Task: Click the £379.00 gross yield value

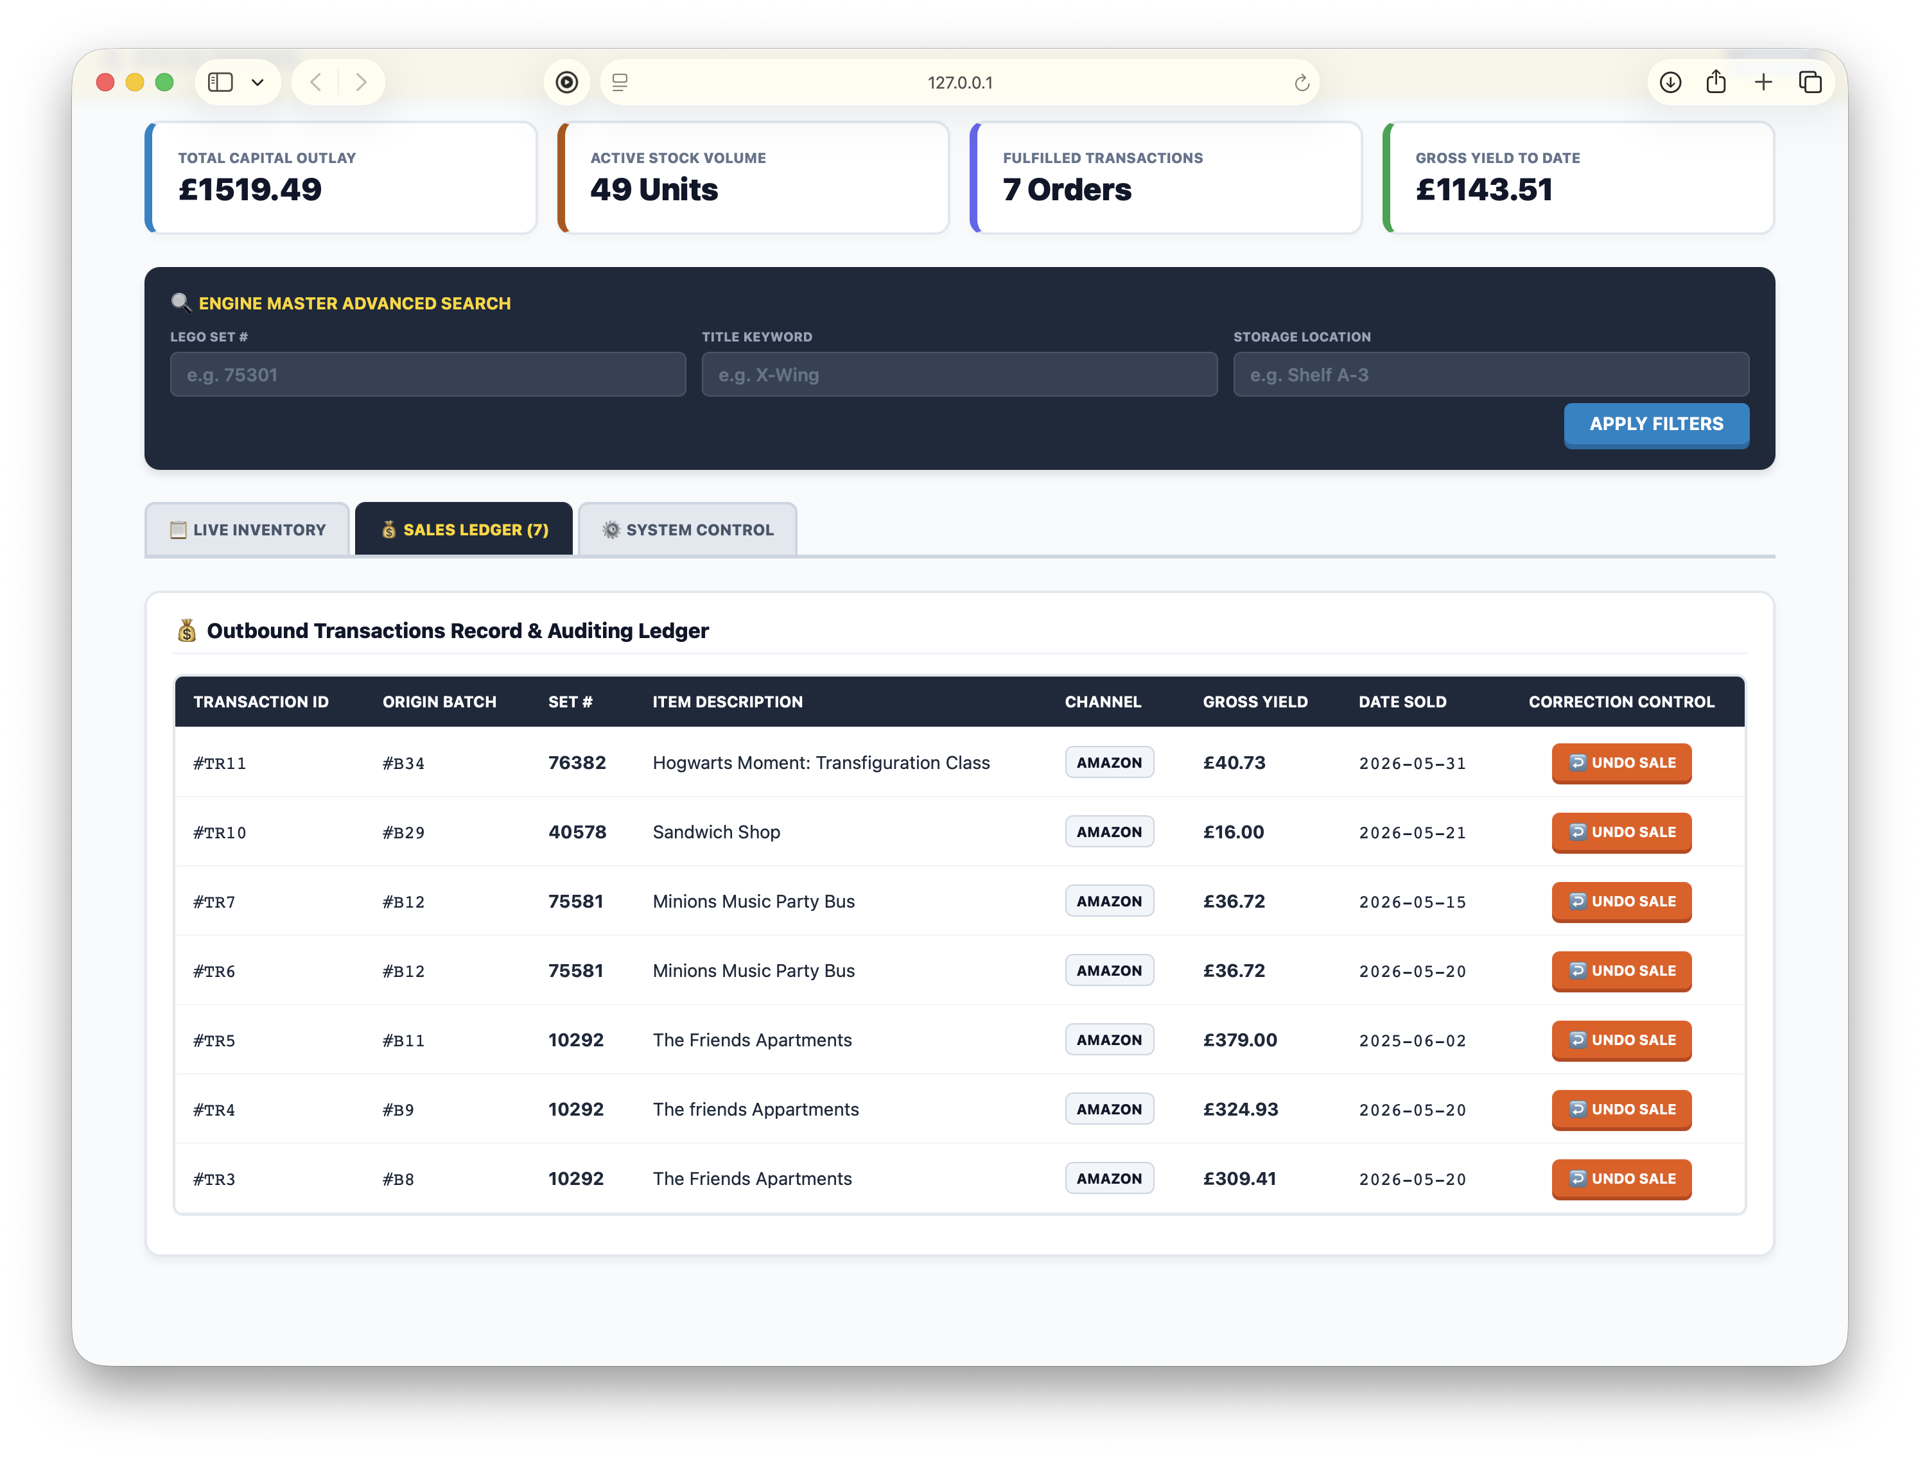Action: click(x=1240, y=1040)
